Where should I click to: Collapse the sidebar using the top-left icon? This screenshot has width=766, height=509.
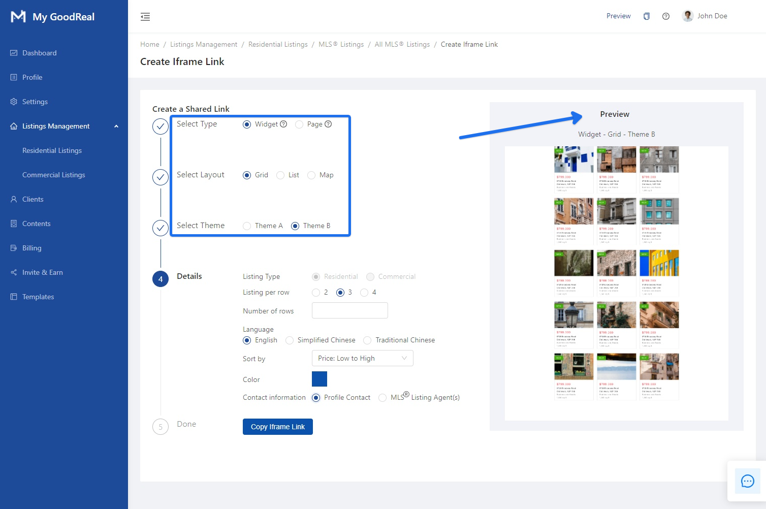(x=145, y=17)
